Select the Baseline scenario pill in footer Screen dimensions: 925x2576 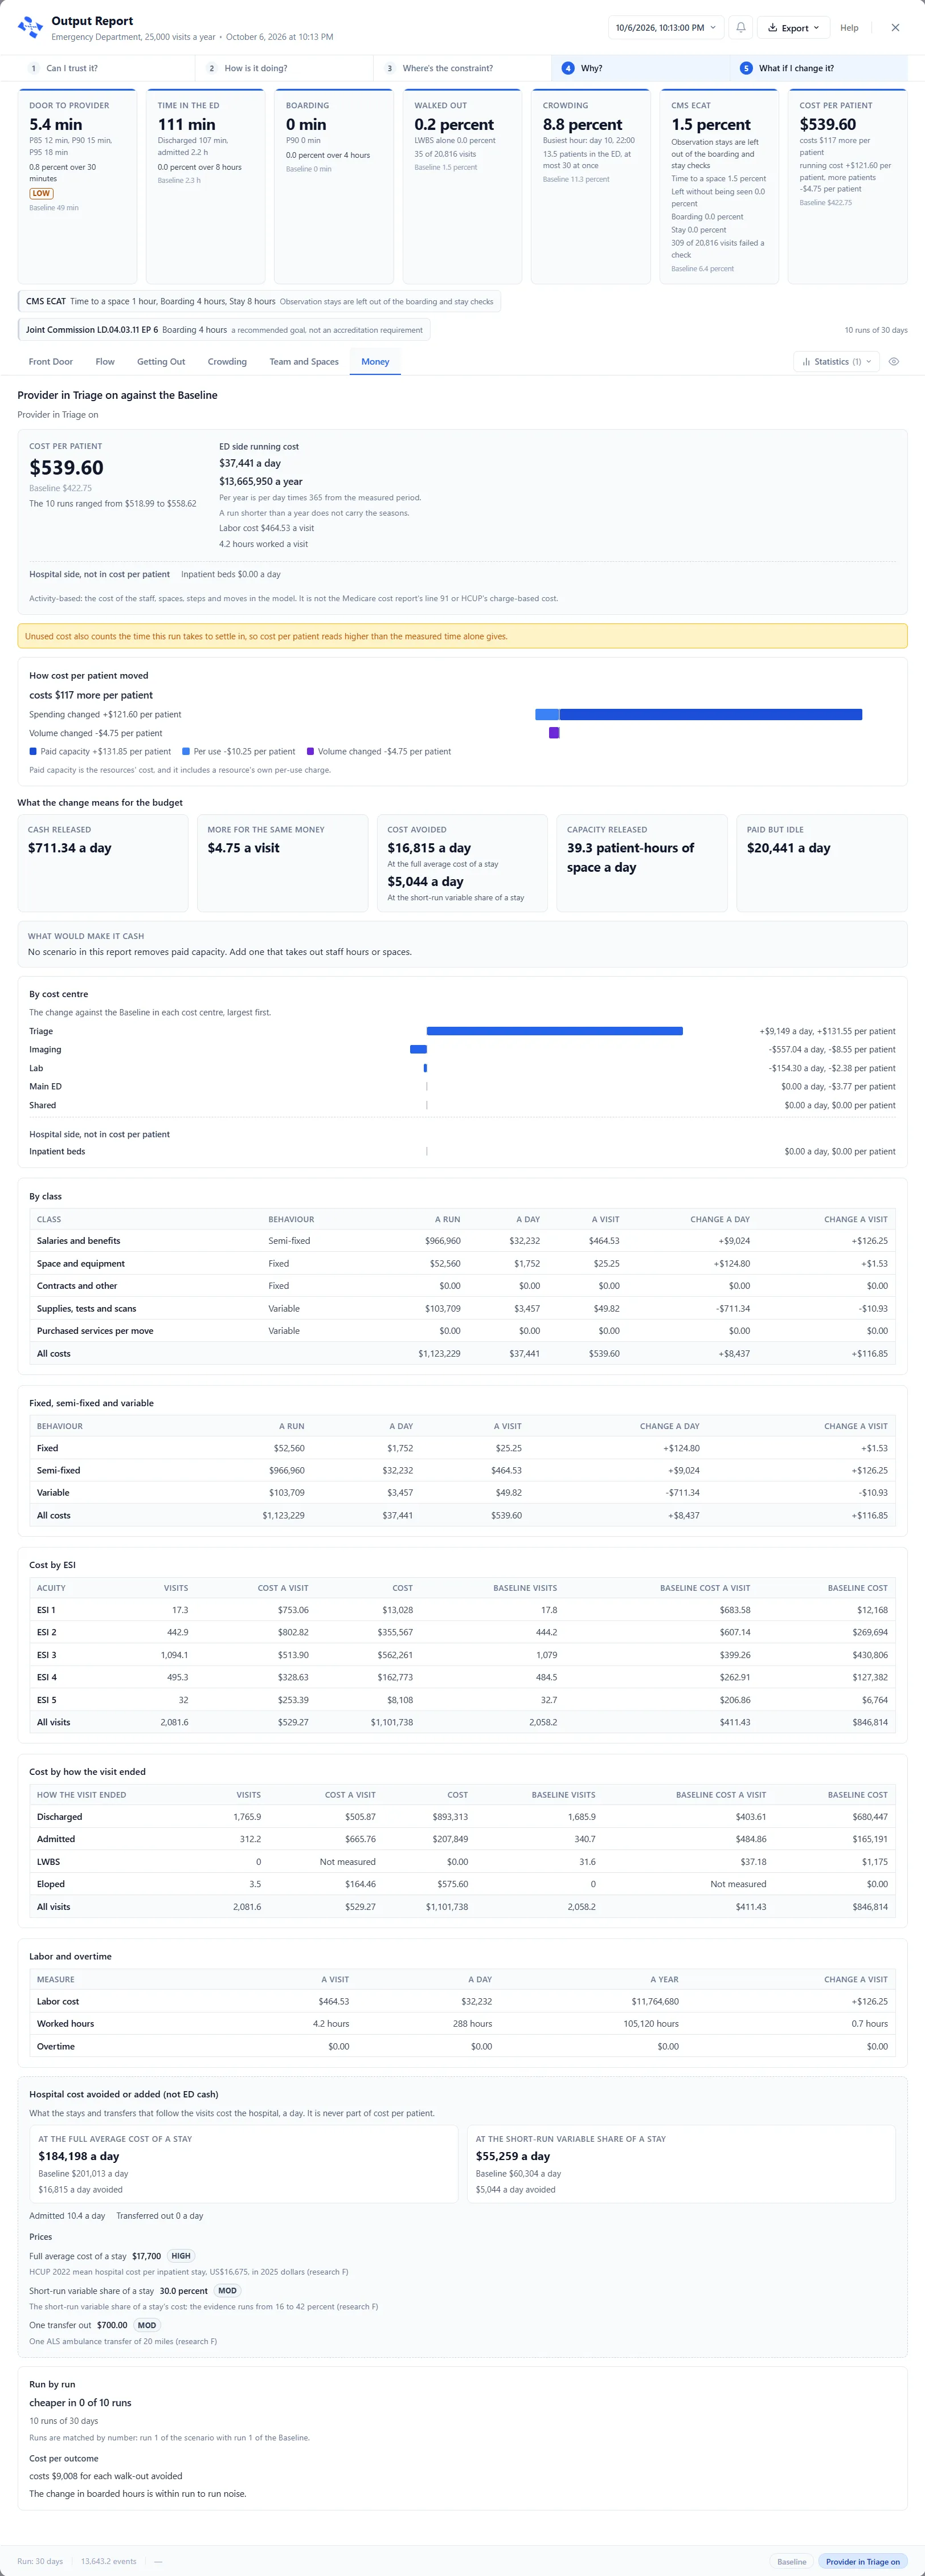(791, 2561)
